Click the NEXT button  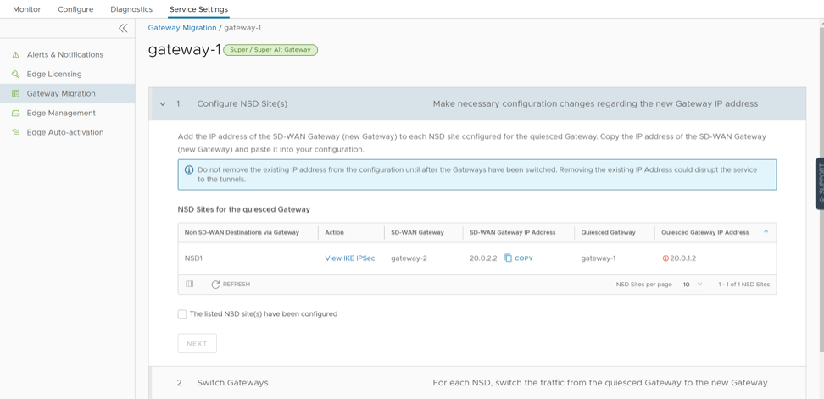coord(197,344)
